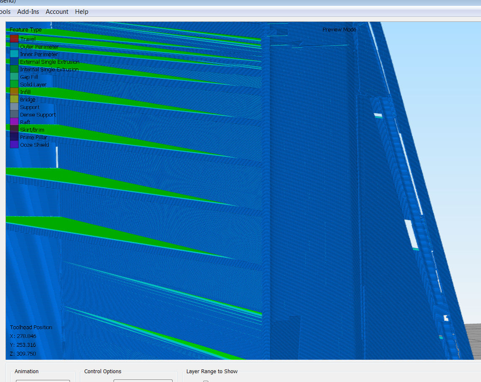The width and height of the screenshot is (481, 382).
Task: Click the gray Support color swatch
Action: click(x=14, y=107)
